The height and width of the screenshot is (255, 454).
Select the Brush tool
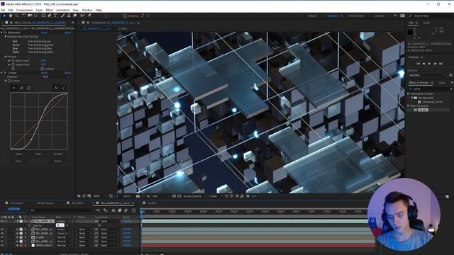pyautogui.click(x=62, y=16)
